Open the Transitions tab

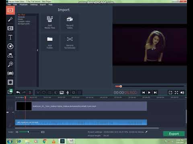[10, 28]
